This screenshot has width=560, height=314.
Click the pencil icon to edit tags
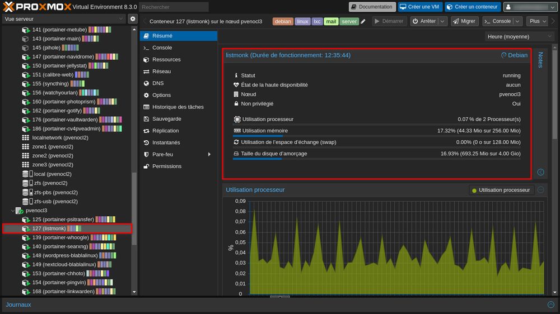click(x=363, y=21)
